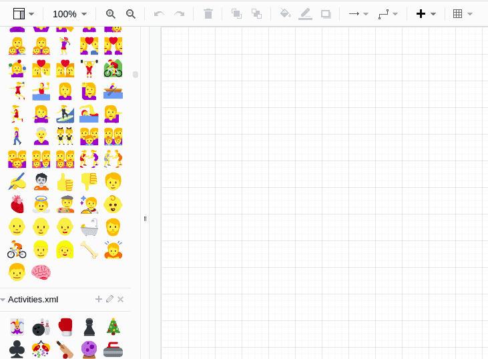Click the shapes sidebar scrollbar thumb

[136, 75]
